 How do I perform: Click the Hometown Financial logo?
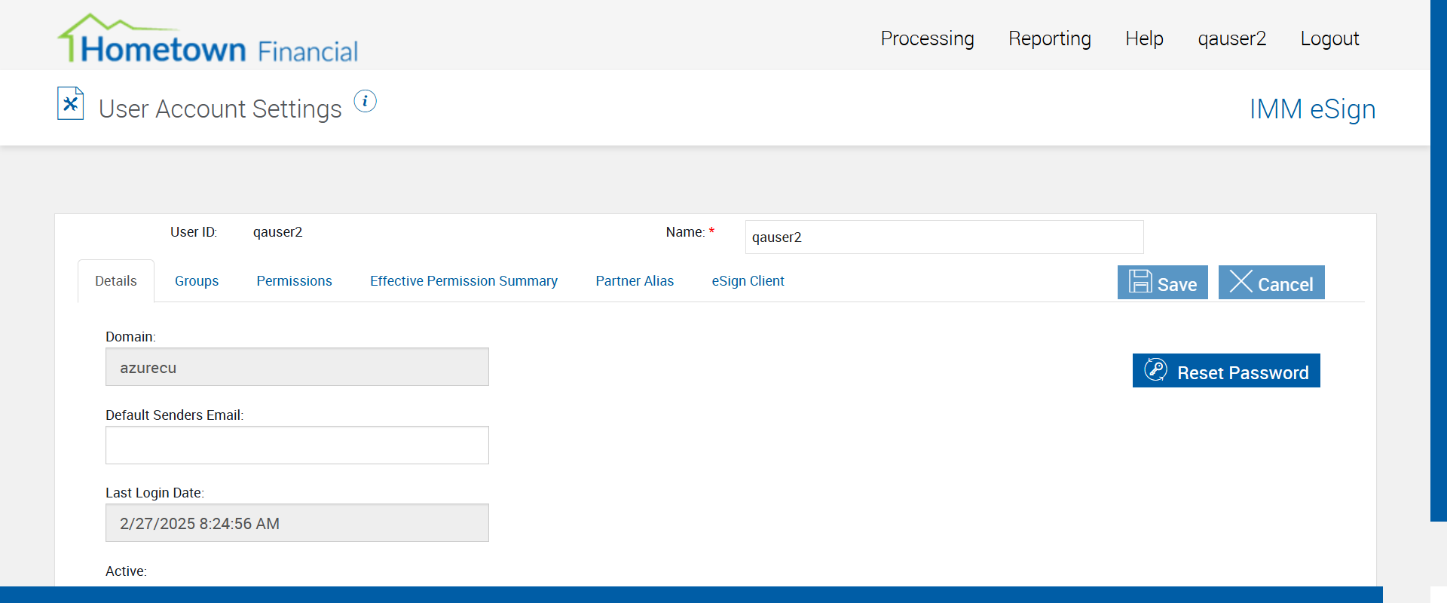[208, 38]
